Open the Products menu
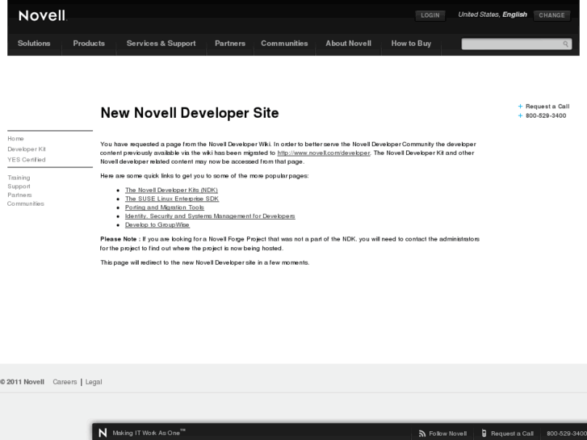This screenshot has height=440, width=587. pos(89,44)
